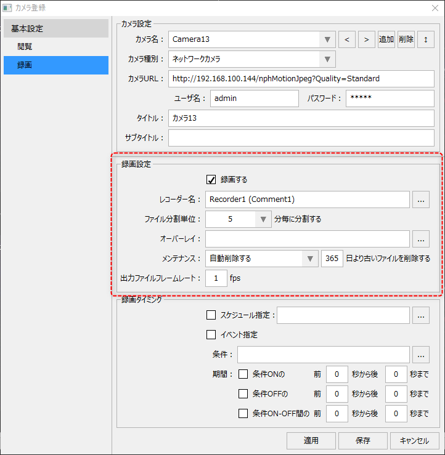The height and width of the screenshot is (455, 445).
Task: Expand the カメラ名 Camera13 dropdown
Action: click(x=327, y=39)
